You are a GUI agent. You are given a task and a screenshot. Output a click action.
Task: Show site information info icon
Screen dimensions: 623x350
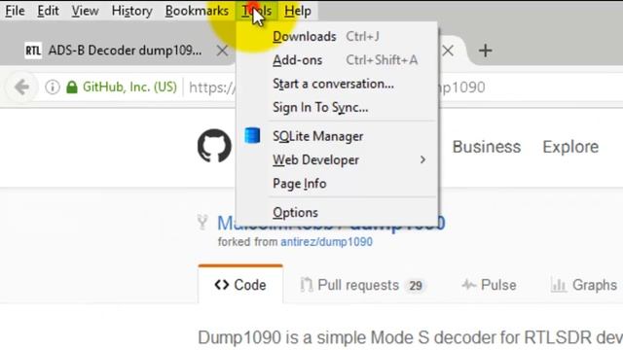(52, 87)
